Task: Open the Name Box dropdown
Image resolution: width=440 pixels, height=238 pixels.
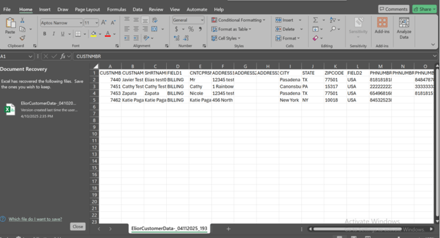Action: pos(30,56)
